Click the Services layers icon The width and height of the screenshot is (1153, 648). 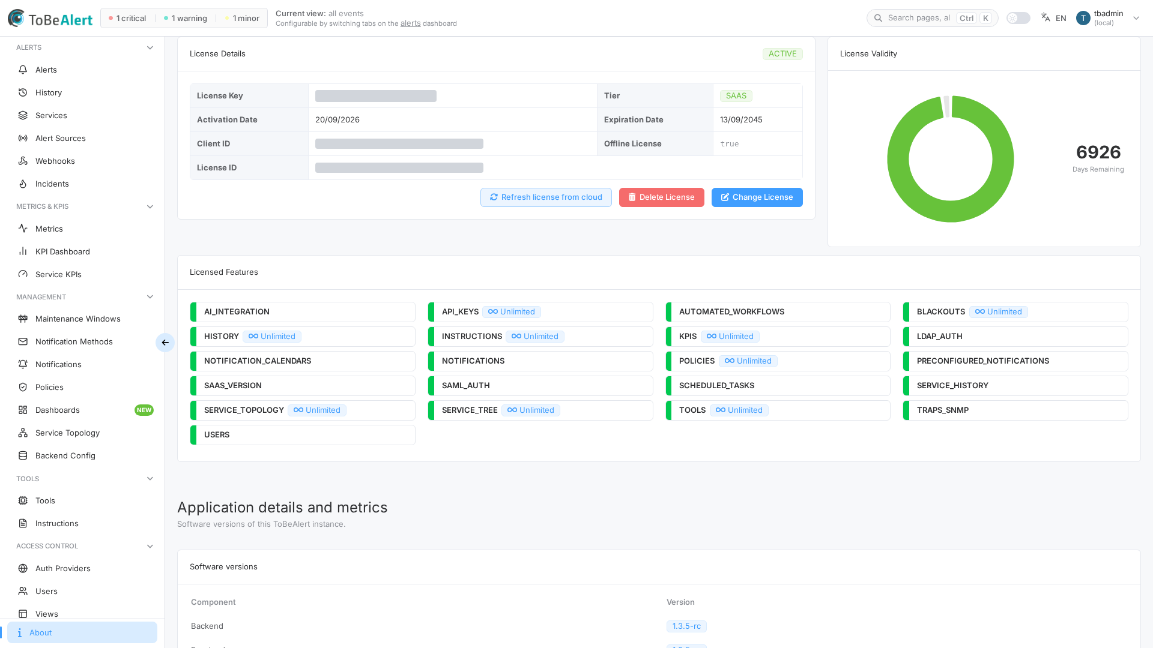click(x=23, y=115)
